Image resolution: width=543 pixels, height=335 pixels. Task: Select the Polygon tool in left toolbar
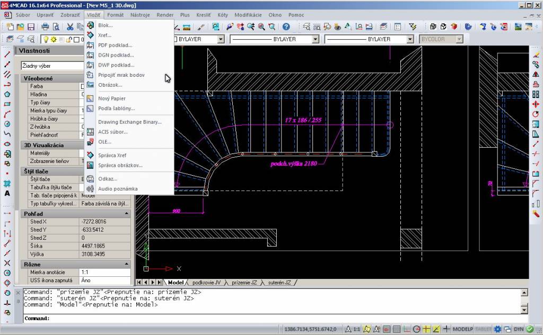[x=7, y=94]
